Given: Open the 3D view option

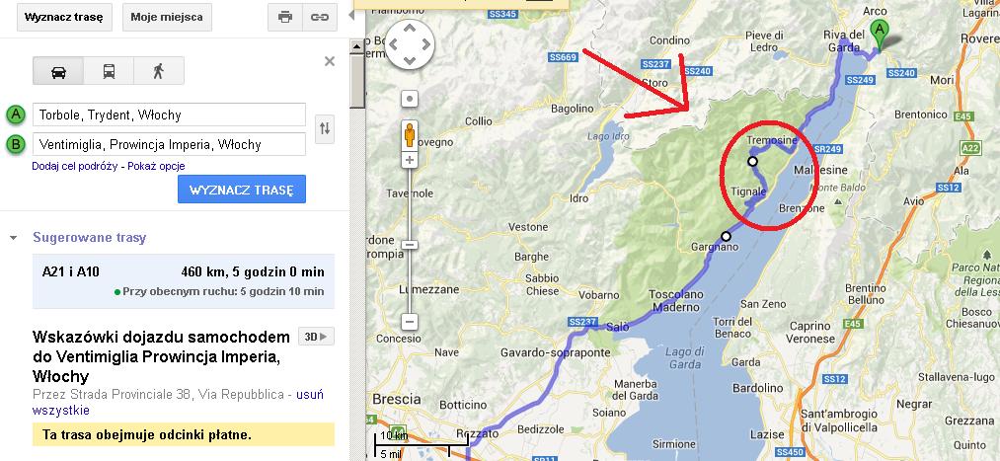Looking at the screenshot, I should pos(316,337).
